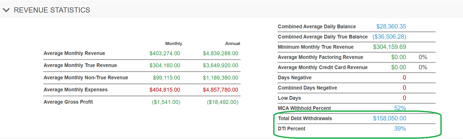Click the Average Monthly Revenue annual amount
This screenshot has width=463, height=139.
click(220, 53)
